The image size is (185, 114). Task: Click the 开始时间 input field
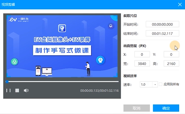click(x=162, y=24)
